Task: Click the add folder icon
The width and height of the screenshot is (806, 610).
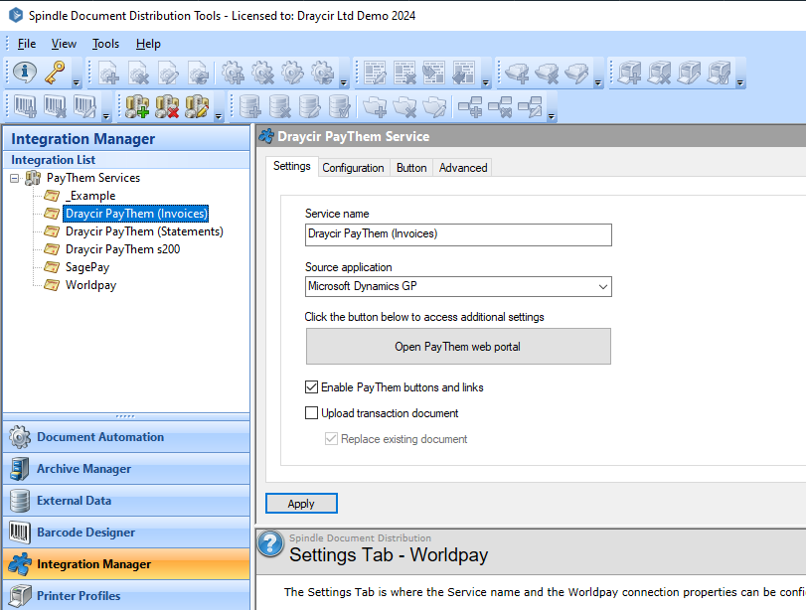Action: (375, 107)
